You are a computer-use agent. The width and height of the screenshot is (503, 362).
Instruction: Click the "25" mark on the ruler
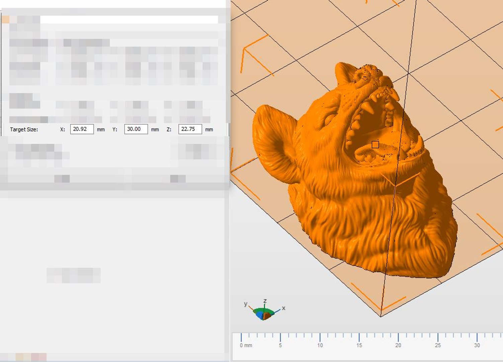pos(438,345)
